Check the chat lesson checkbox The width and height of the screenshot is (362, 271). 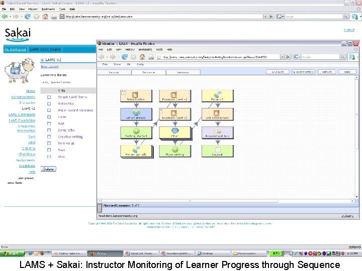49,157
